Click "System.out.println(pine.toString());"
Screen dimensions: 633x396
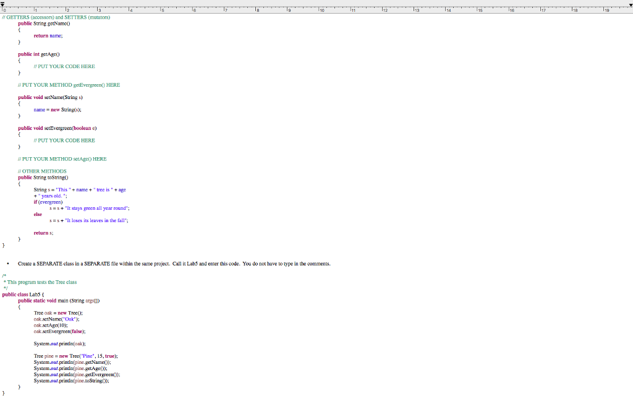[72, 381]
